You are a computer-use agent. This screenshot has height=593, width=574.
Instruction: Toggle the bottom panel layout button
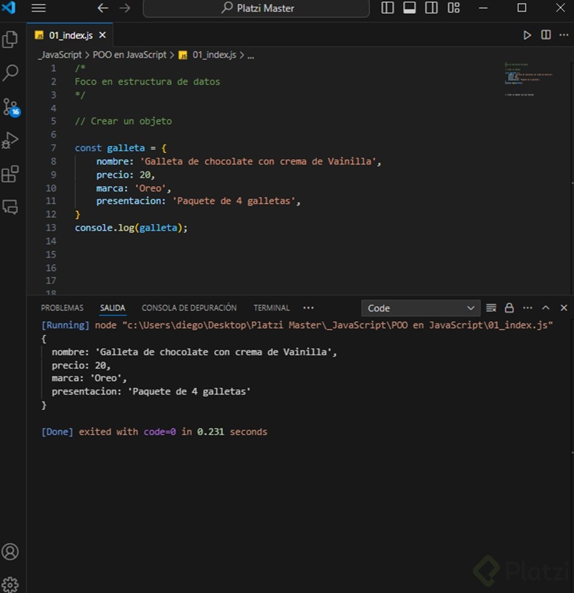click(x=409, y=8)
